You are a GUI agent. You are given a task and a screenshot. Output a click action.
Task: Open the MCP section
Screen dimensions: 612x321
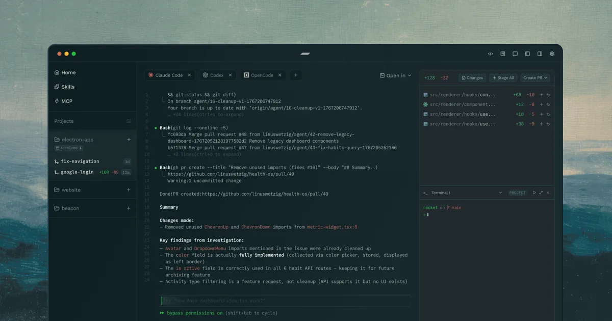coord(63,101)
